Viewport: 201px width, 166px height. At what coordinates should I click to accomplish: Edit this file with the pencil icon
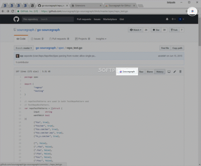click(x=175, y=72)
